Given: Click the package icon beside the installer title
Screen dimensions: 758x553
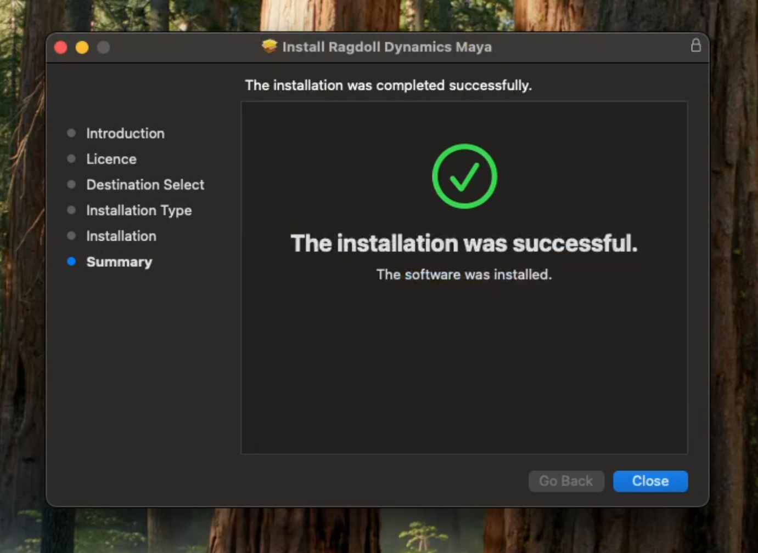Looking at the screenshot, I should pyautogui.click(x=269, y=47).
